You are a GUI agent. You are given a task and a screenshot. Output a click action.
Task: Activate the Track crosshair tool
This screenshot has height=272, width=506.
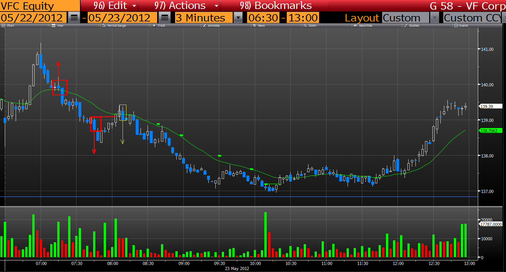[x=154, y=26]
